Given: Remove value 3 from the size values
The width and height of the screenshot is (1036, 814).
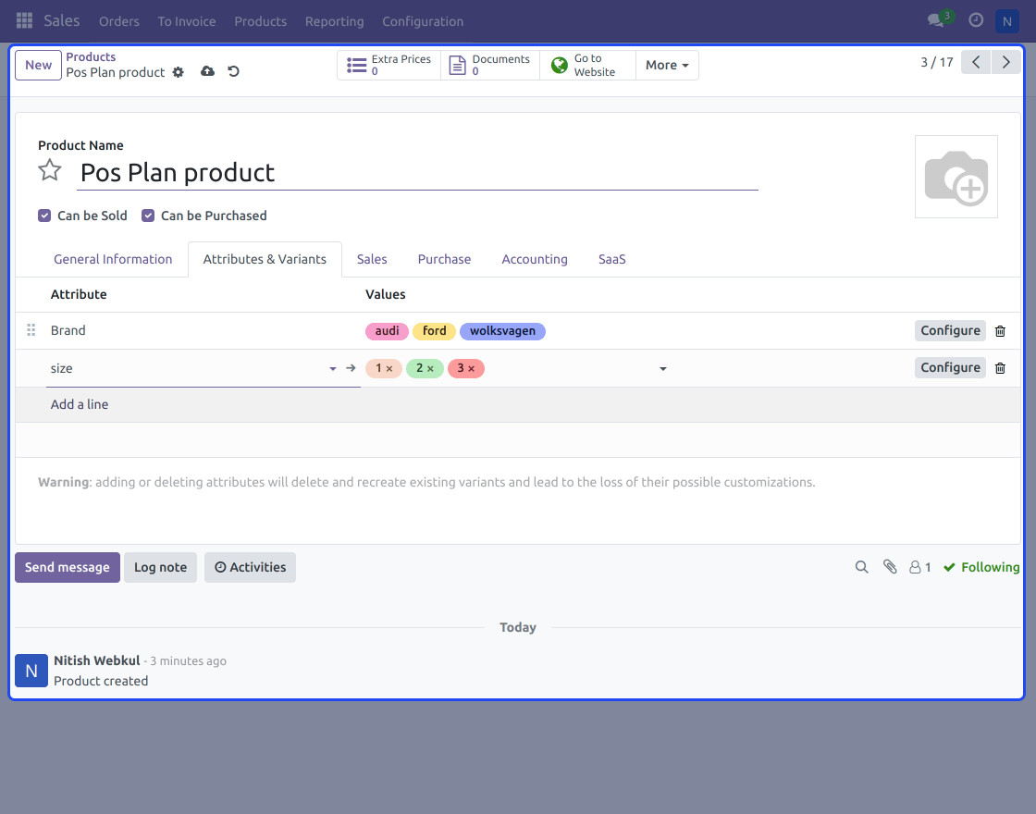Looking at the screenshot, I should click(x=471, y=369).
